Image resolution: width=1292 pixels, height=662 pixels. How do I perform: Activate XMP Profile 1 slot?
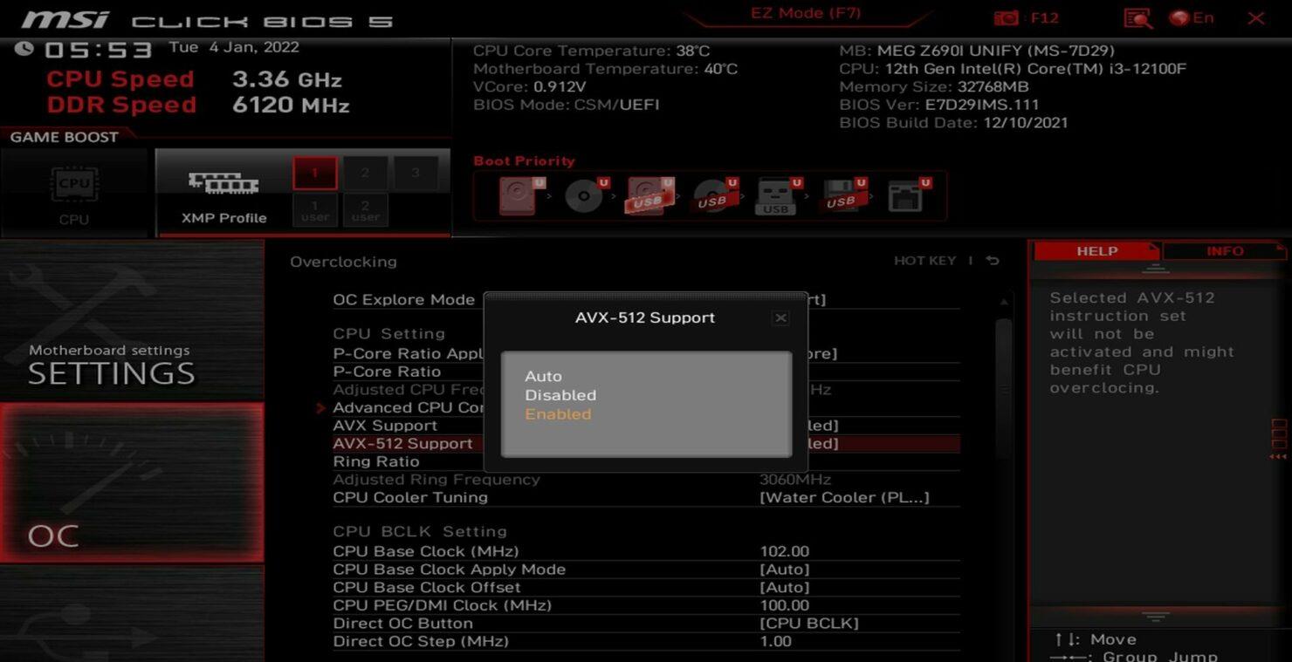click(313, 173)
